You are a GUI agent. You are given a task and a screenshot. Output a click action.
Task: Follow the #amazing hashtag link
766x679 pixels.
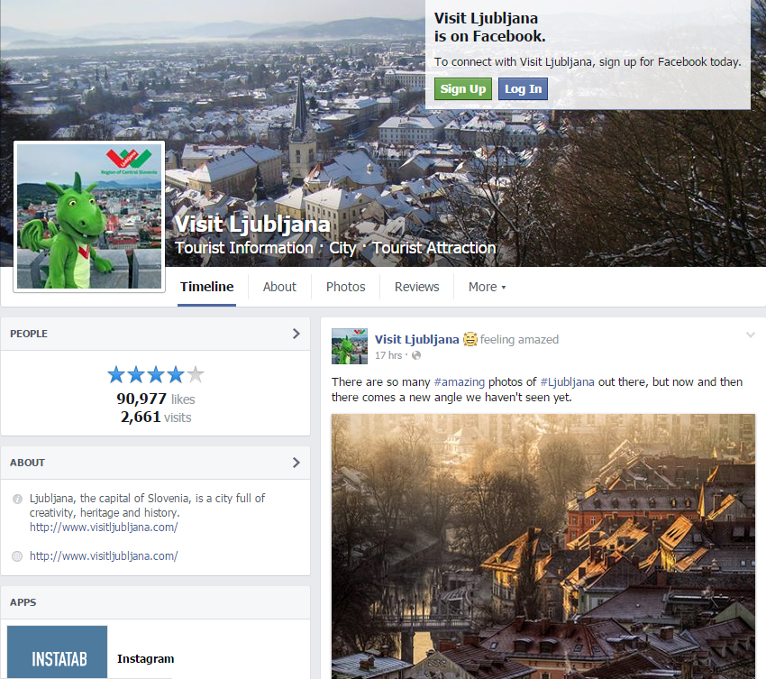[x=460, y=381]
